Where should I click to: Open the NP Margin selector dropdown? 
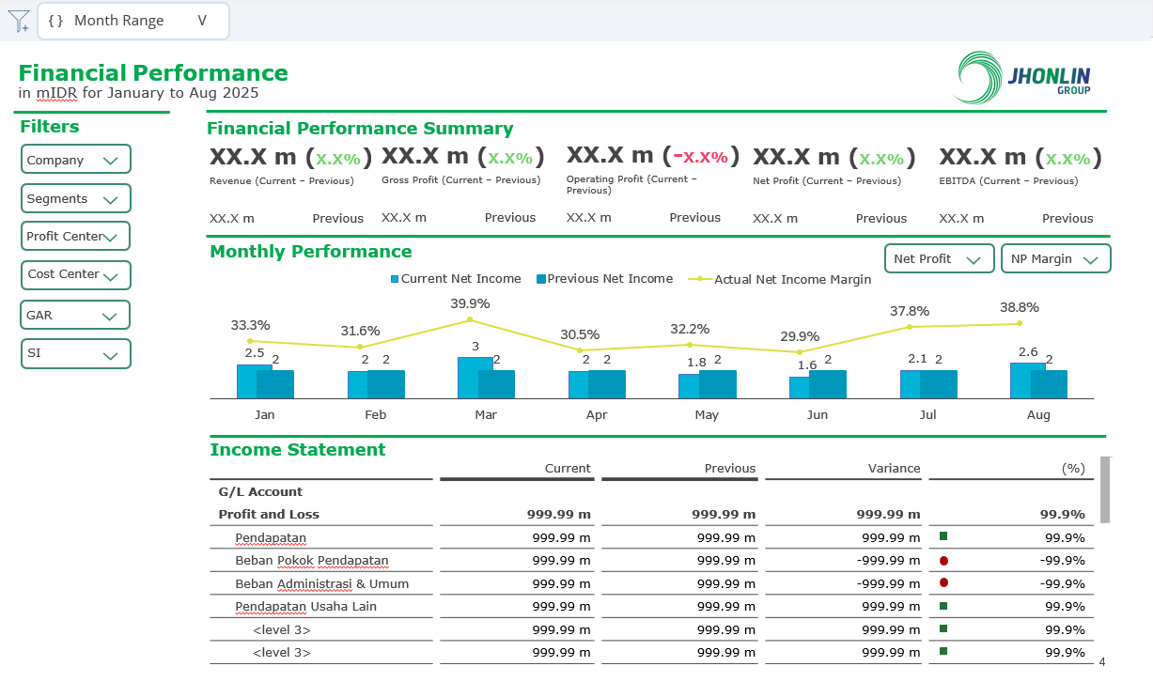click(1055, 258)
